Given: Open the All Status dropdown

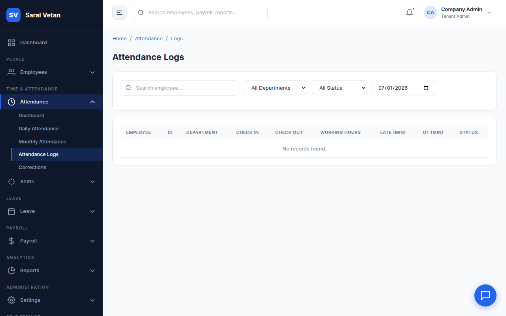Looking at the screenshot, I should pos(340,88).
